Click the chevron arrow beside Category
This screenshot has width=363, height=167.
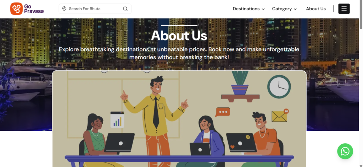click(295, 9)
